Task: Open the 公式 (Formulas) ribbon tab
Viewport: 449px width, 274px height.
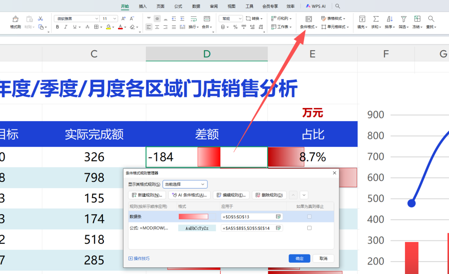Action: click(x=178, y=6)
